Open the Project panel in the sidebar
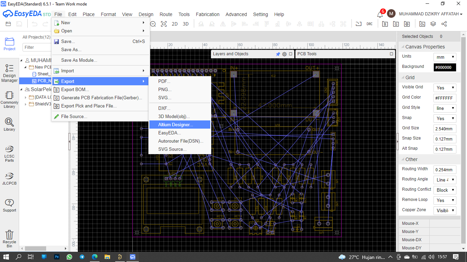 (10, 44)
